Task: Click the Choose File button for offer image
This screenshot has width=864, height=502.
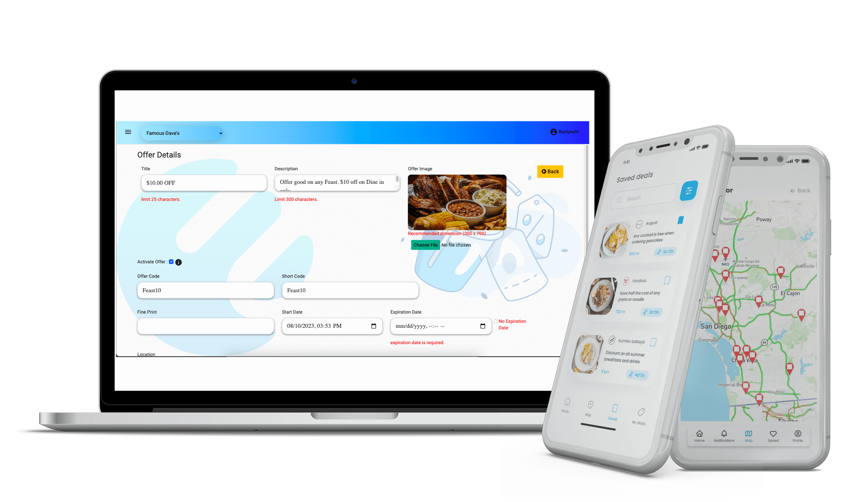Action: 424,244
